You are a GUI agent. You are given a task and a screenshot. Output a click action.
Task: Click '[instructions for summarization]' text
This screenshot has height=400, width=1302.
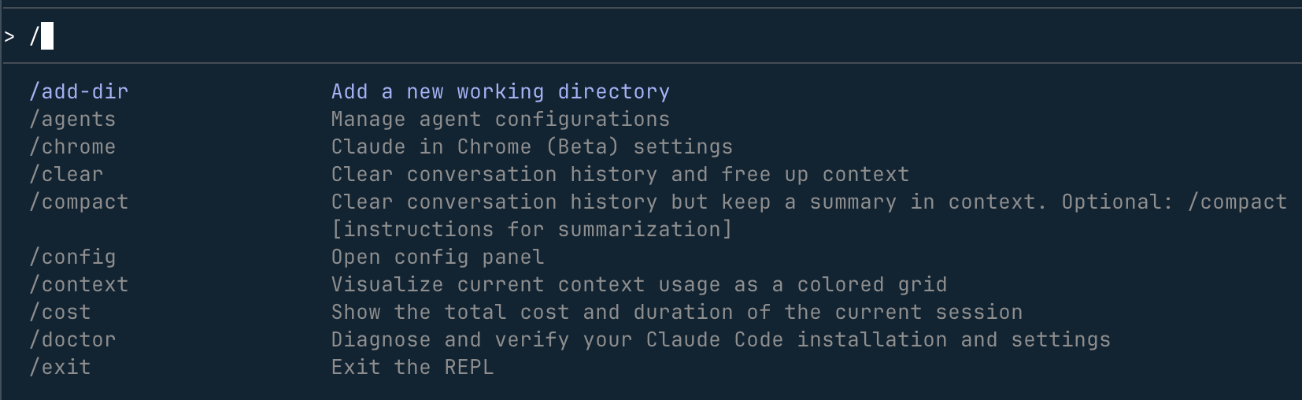531,230
